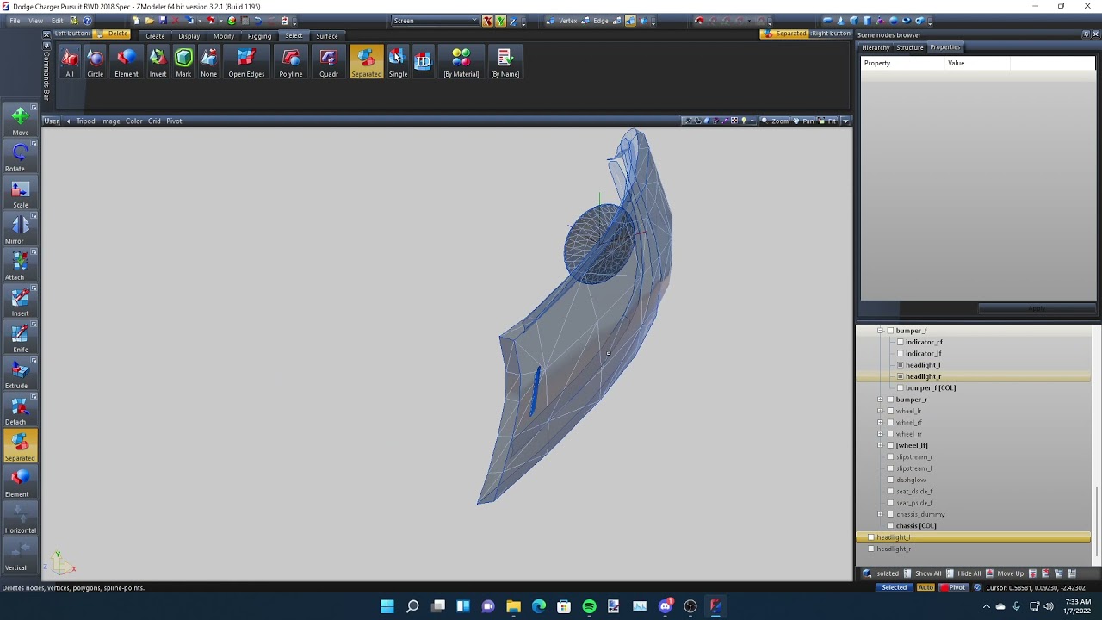1102x620 pixels.
Task: Click the Open folder toolbar icon
Action: (x=149, y=21)
